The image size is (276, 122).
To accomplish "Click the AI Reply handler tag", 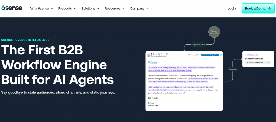I will [252, 55].
